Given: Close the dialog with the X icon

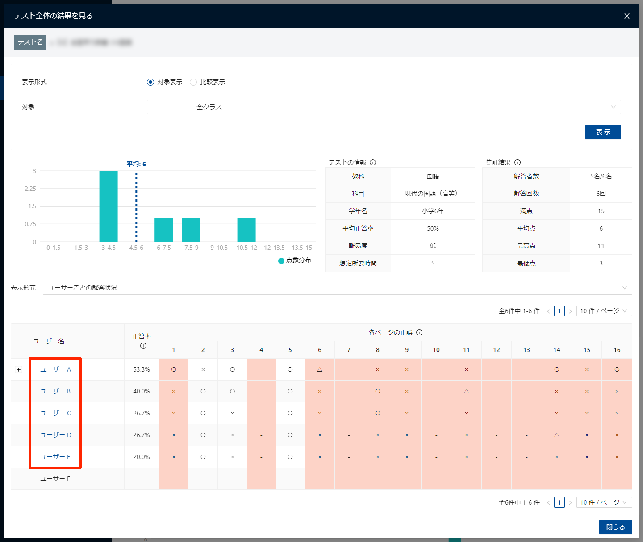Looking at the screenshot, I should coord(627,16).
